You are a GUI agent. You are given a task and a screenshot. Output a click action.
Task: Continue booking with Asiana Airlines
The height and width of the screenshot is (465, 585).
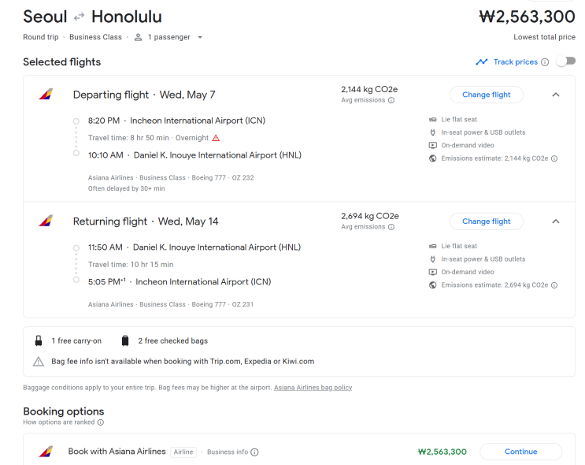click(520, 452)
